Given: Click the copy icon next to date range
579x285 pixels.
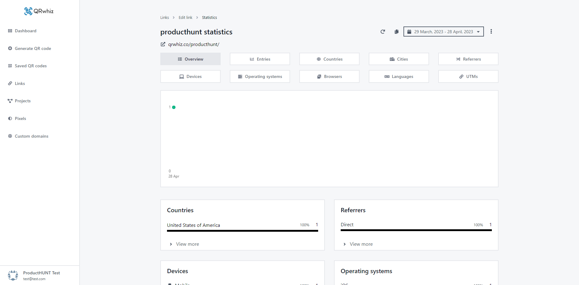Looking at the screenshot, I should [396, 32].
